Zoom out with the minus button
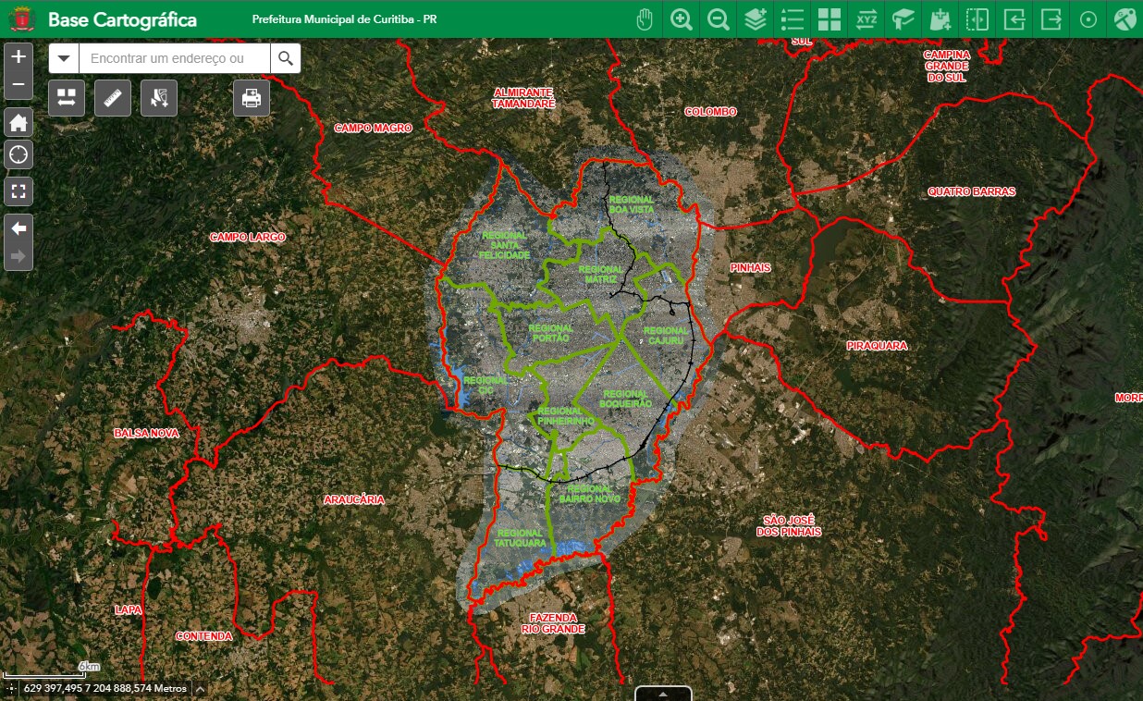This screenshot has width=1143, height=701. pos(18,86)
